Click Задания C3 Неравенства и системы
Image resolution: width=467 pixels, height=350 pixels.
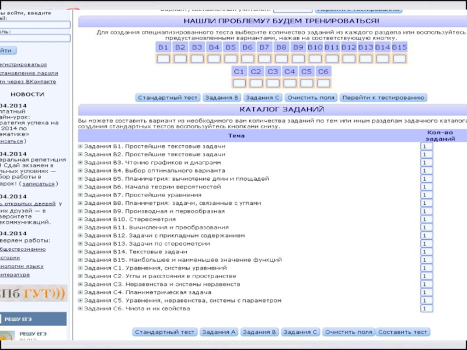[162, 284]
